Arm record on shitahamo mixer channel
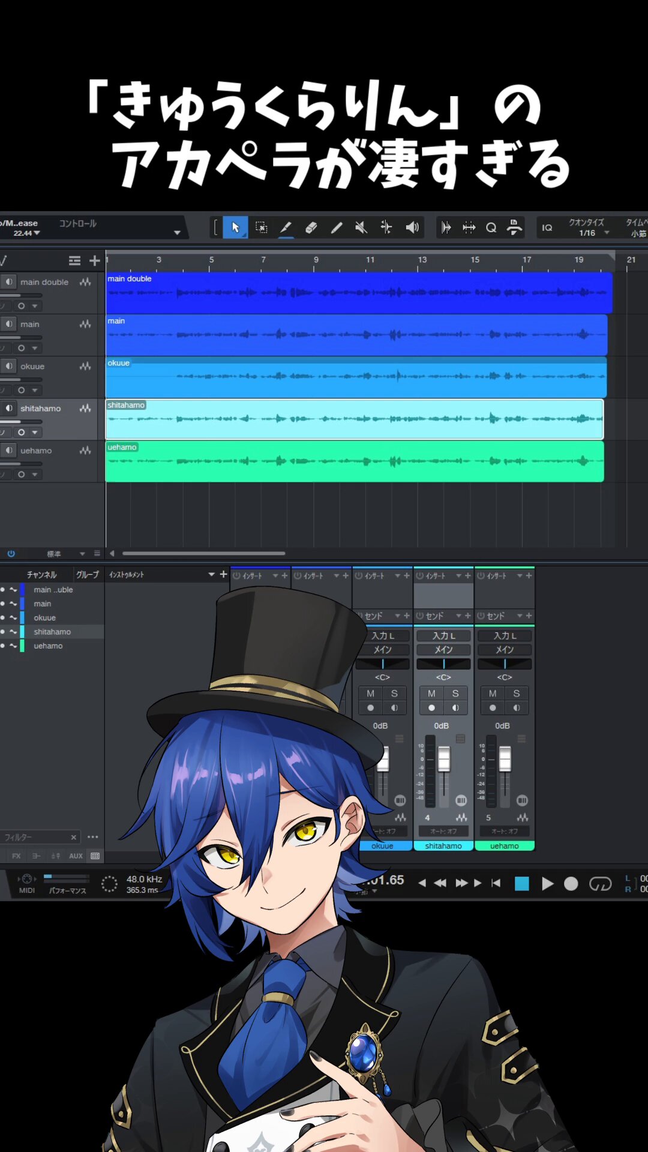Screen dimensions: 648x1152 [x=431, y=708]
